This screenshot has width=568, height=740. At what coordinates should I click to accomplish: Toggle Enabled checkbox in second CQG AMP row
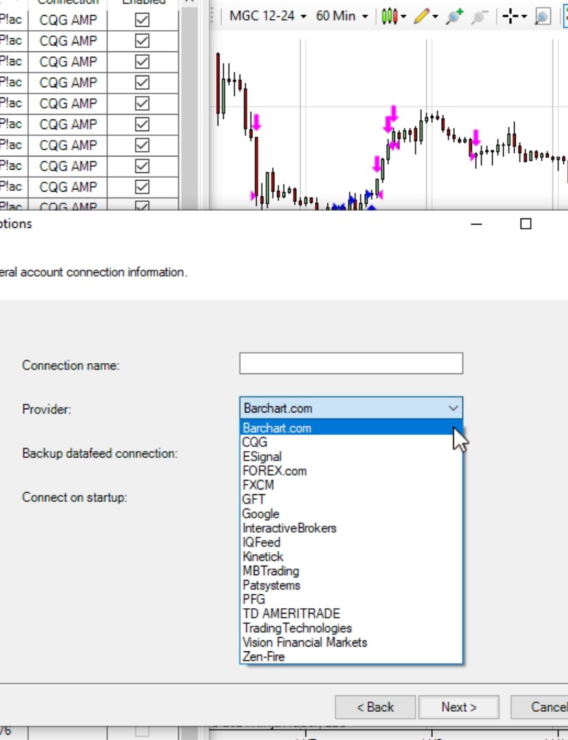(x=142, y=41)
